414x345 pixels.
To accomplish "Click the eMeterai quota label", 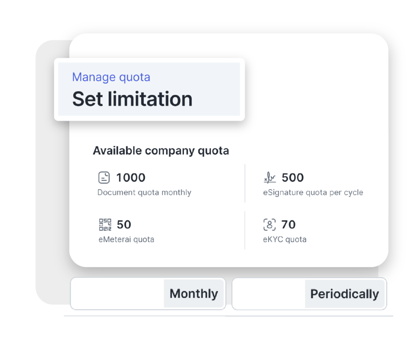I will click(x=126, y=240).
